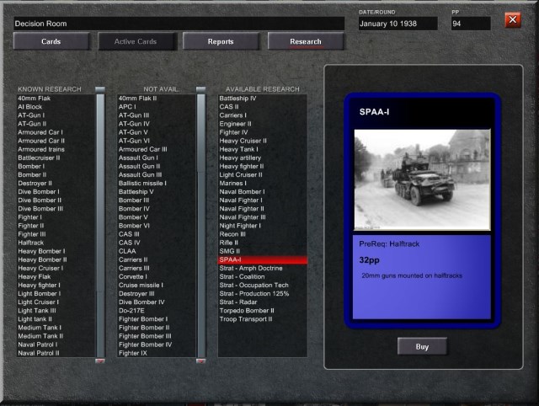Viewport: 539px width, 406px height.
Task: Close the Decision Room window
Action: coord(512,20)
